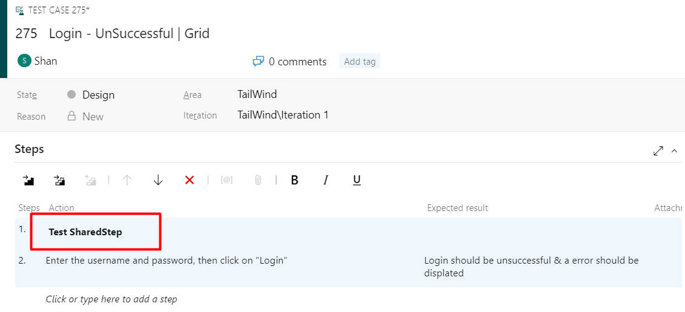Click the 0 comments link
Image resolution: width=685 pixels, height=312 pixels.
tap(290, 62)
